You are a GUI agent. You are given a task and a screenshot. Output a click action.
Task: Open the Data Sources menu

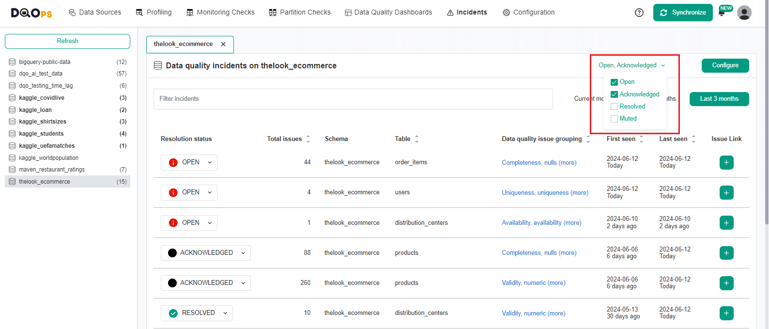pyautogui.click(x=95, y=13)
